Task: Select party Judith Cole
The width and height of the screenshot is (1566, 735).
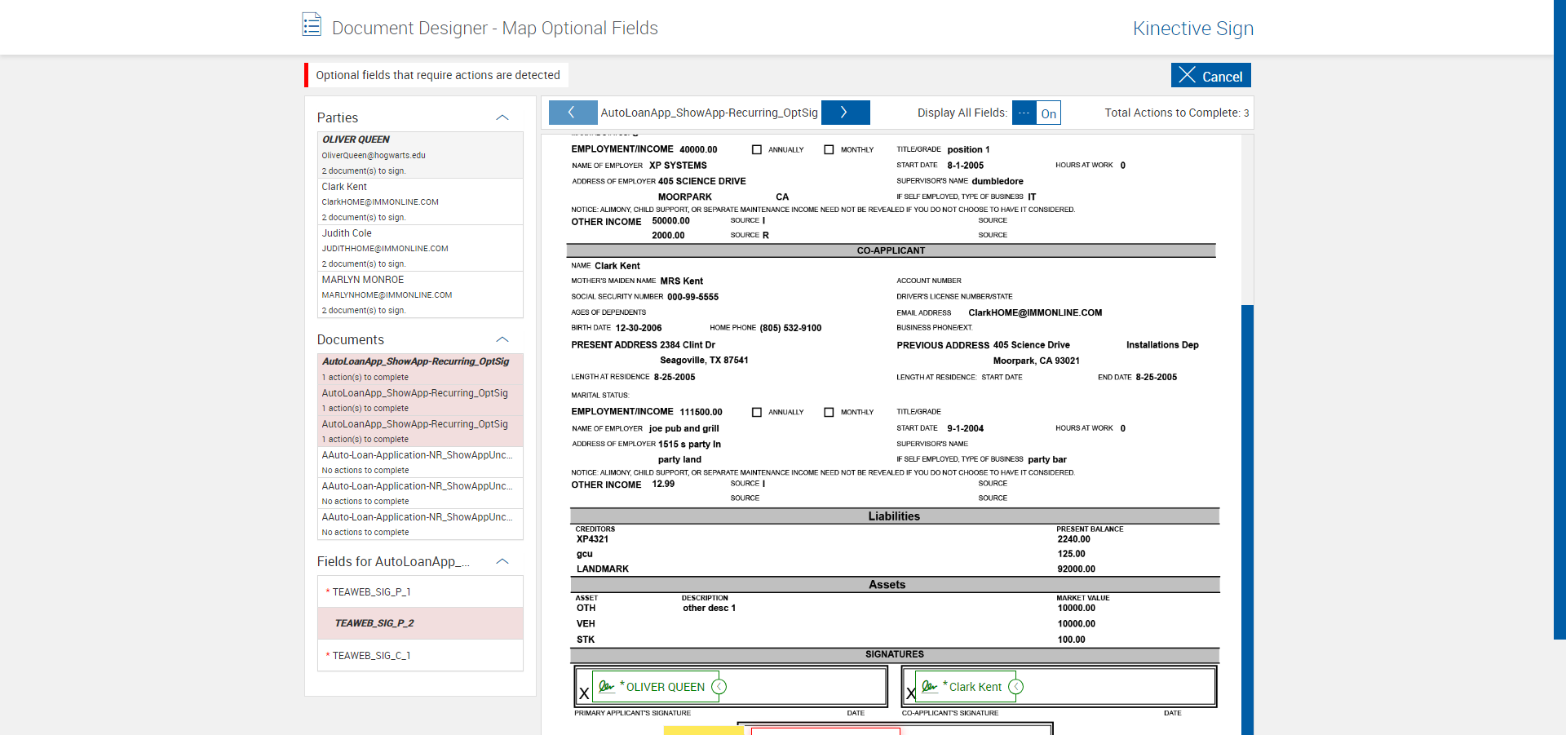Action: click(420, 248)
